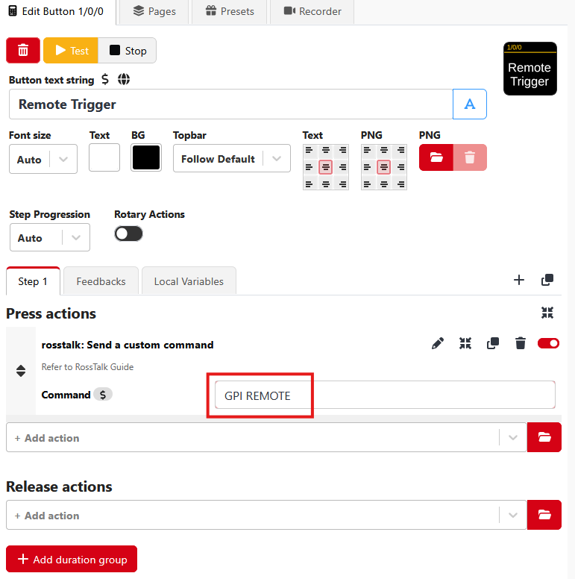
Task: Browse release actions with red folder button
Action: click(x=544, y=515)
